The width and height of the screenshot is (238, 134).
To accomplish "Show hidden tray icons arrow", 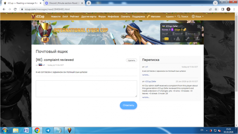I will [x=207, y=131].
